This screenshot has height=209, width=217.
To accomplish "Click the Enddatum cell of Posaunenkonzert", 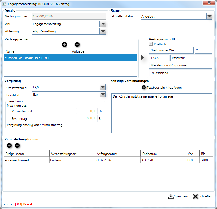I will pos(163,160).
